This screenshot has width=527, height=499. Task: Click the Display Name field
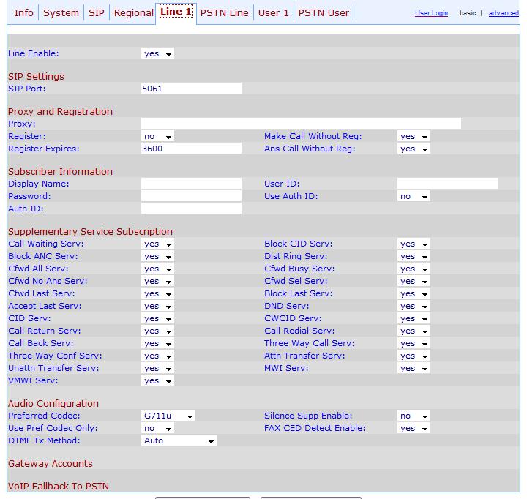point(191,184)
